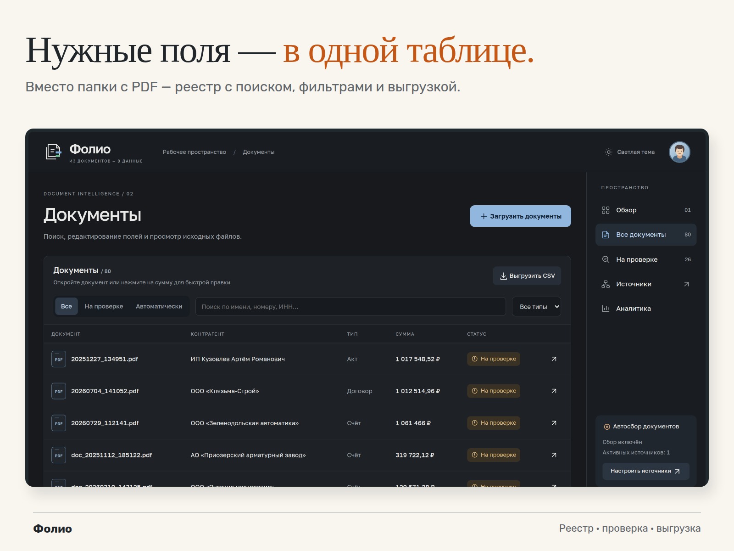
Task: Click PDF icon of doc_20251112_185122.pdf
Action: point(59,455)
